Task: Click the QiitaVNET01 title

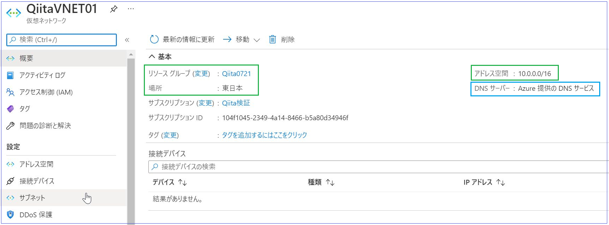Action: coord(62,9)
